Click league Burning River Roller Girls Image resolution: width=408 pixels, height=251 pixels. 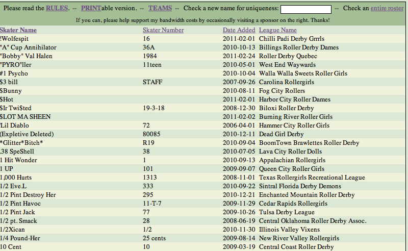[296, 117]
